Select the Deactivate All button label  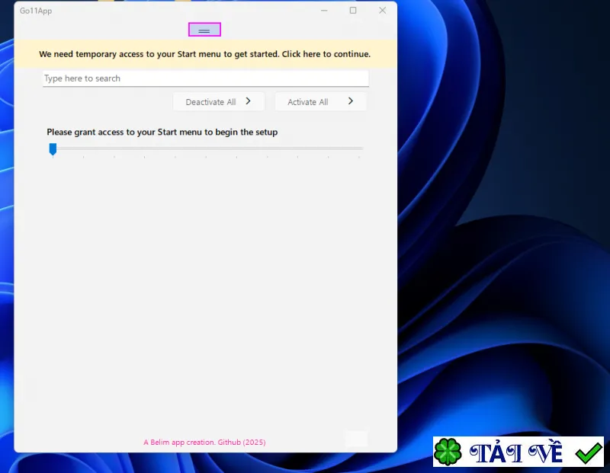coord(210,102)
